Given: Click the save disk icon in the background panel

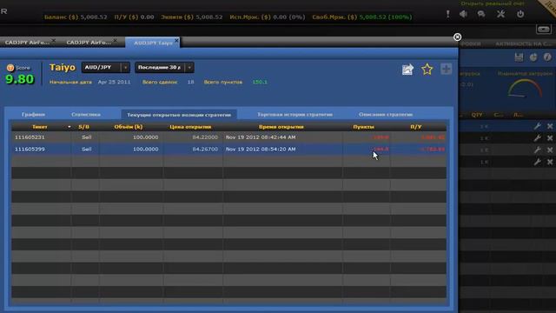Looking at the screenshot, I should click(x=519, y=57).
